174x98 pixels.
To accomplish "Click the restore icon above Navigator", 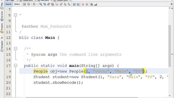I will 2,38.
